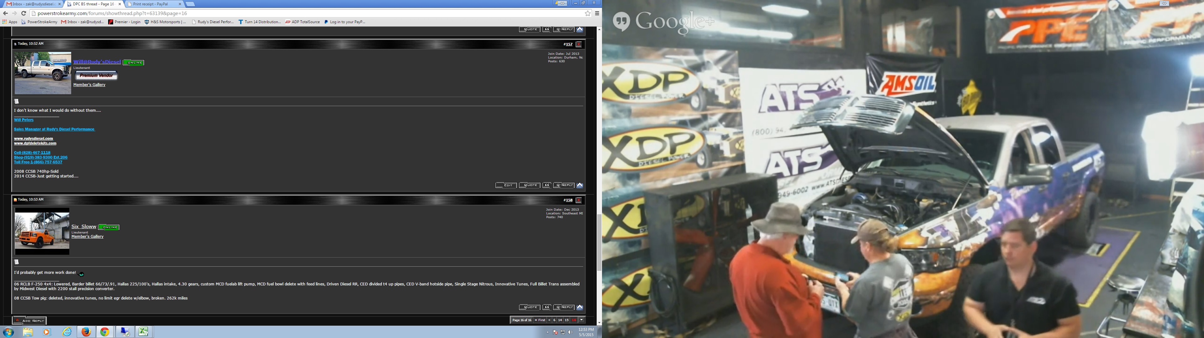Click Q-Reply on post #158
This screenshot has width=1204, height=338.
564,307
